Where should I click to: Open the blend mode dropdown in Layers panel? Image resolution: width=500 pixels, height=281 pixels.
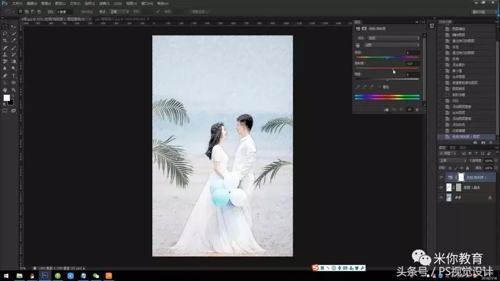452,160
